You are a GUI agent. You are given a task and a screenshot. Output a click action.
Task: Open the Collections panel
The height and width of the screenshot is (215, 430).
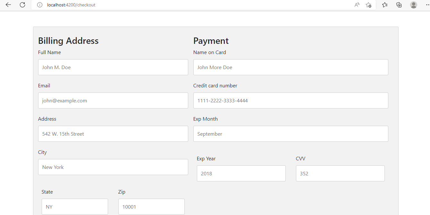(399, 5)
